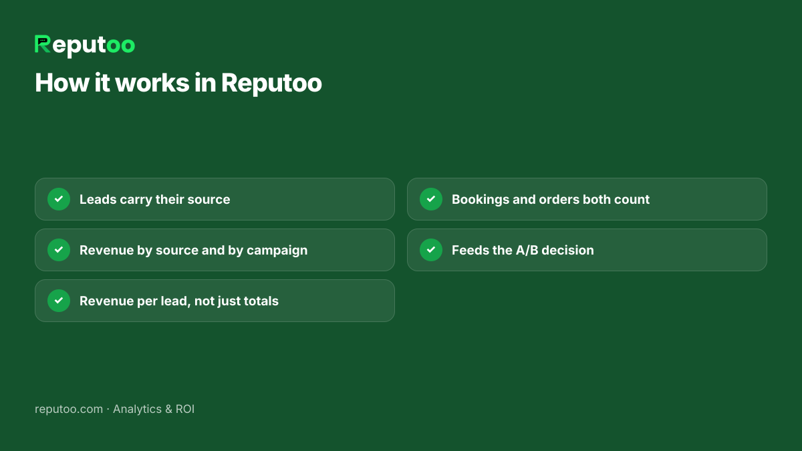Select the text Bookings and orders both count
802x451 pixels.
551,200
